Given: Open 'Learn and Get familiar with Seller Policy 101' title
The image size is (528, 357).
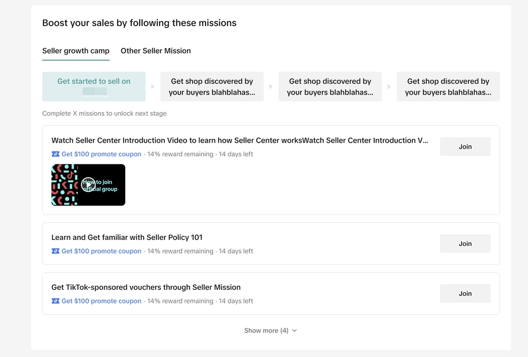Looking at the screenshot, I should [x=127, y=238].
